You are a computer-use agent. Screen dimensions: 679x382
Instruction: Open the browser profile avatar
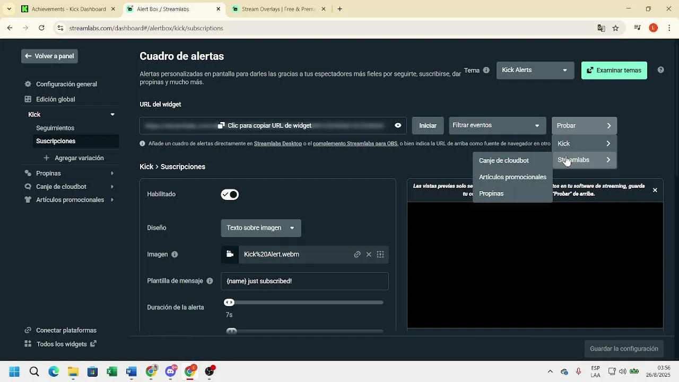(654, 28)
